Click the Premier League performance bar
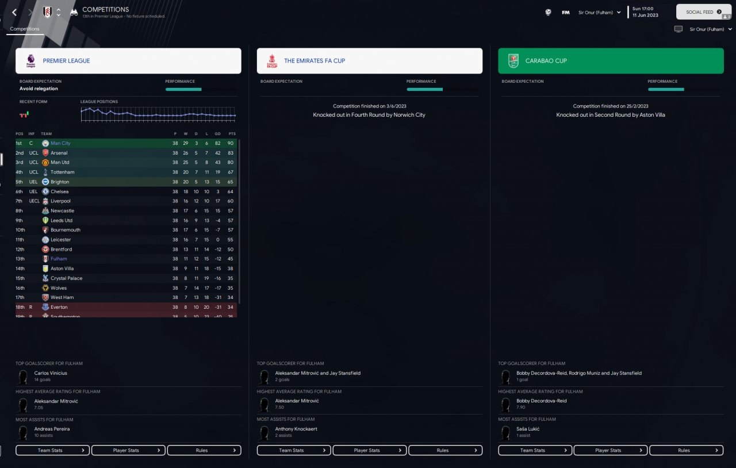 (x=201, y=90)
